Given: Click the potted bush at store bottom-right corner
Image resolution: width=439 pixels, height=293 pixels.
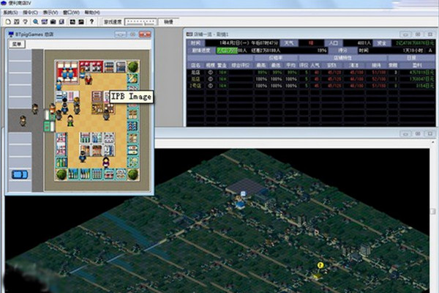Looking at the screenshot, I should coord(133,174).
